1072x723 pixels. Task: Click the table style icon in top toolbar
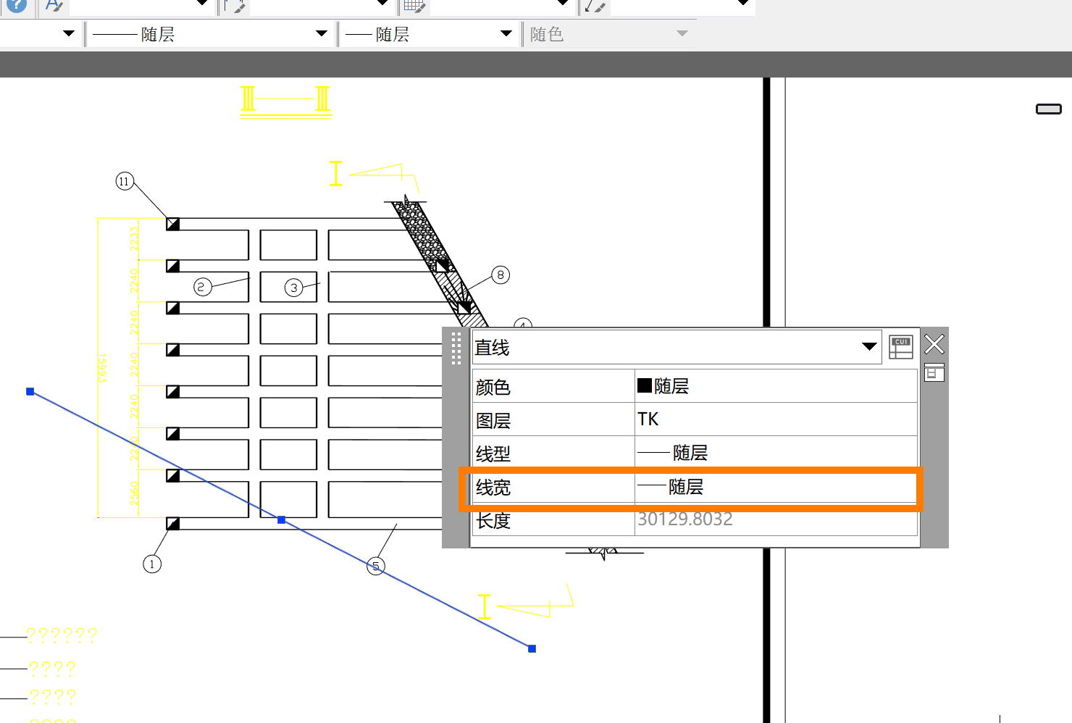point(414,6)
